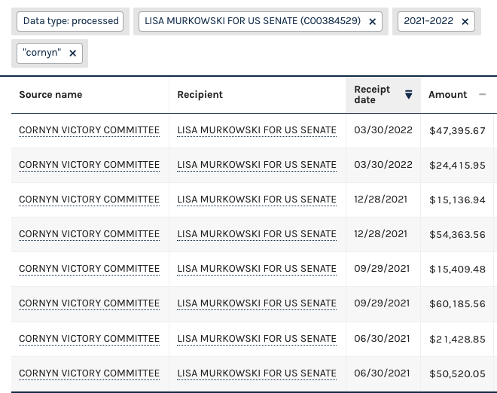Image resolution: width=497 pixels, height=393 pixels.
Task: Click the Data type: processed tag
Action: pyautogui.click(x=70, y=22)
